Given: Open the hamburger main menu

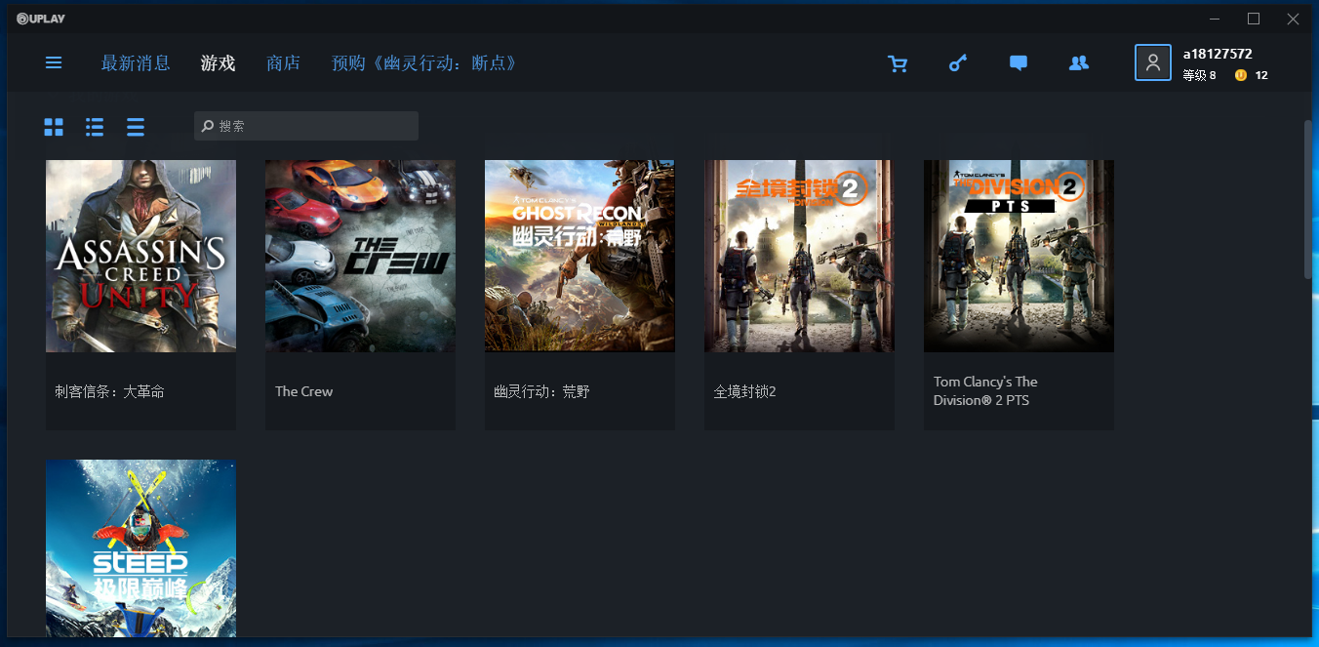Looking at the screenshot, I should coord(54,63).
